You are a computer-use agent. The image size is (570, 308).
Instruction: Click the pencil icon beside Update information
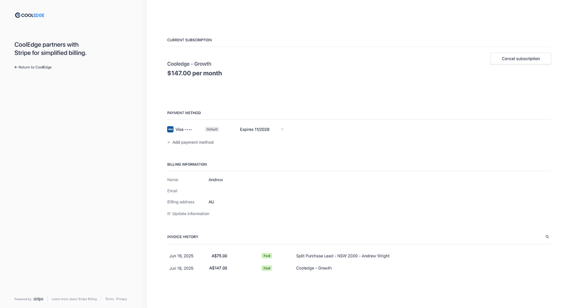click(168, 214)
